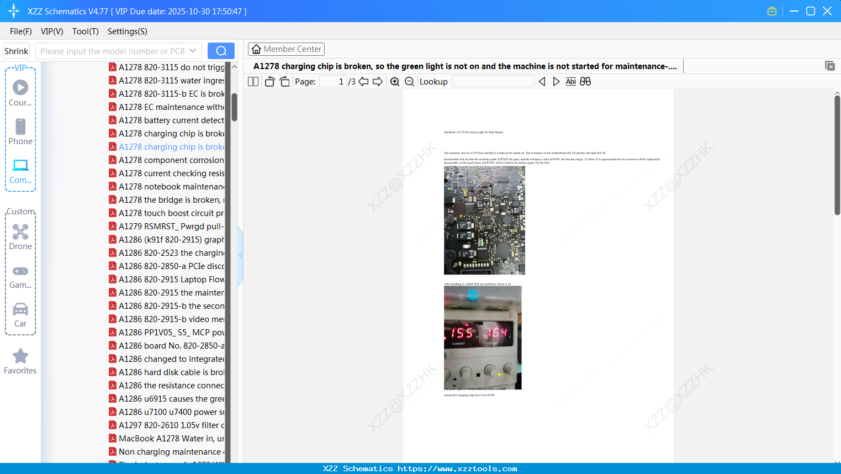Open 'A1286 820-2915 Laptop Flow' entry

point(167,279)
